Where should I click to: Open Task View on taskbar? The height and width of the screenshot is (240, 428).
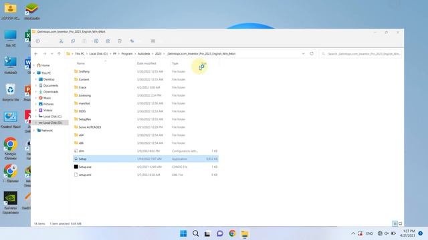click(x=207, y=233)
